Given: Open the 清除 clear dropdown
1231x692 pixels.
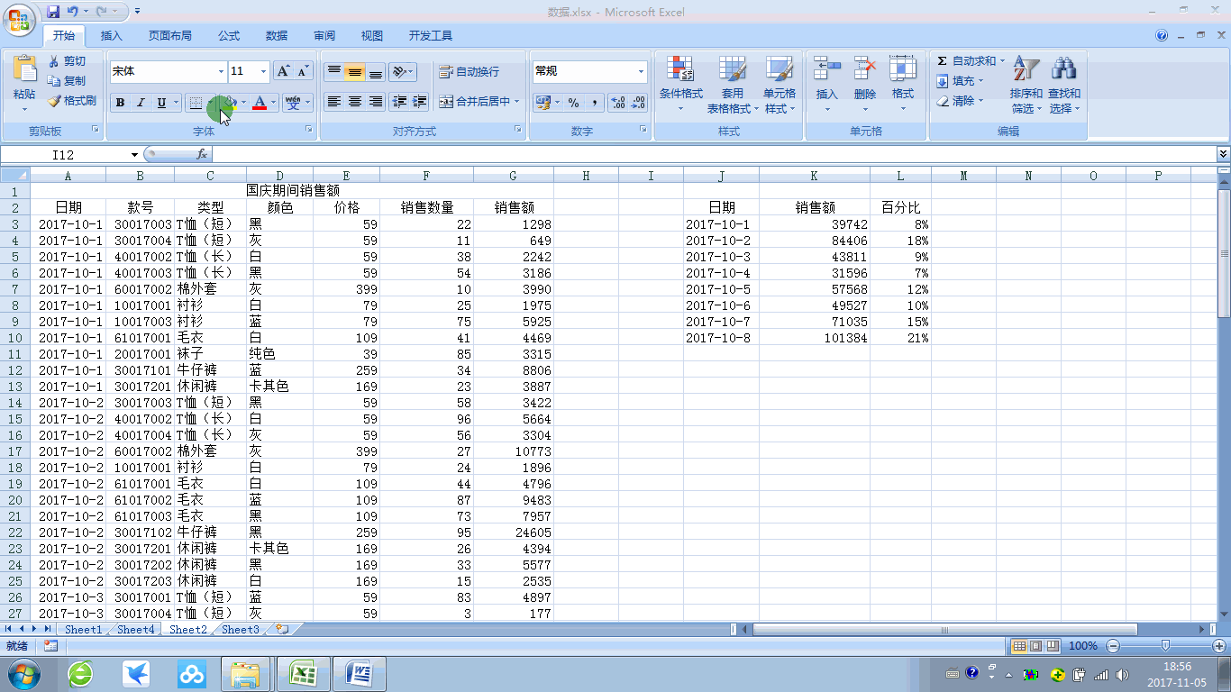Looking at the screenshot, I should (961, 101).
